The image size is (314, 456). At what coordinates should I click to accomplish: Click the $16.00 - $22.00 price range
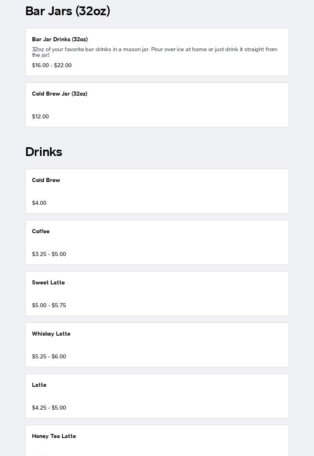point(52,65)
